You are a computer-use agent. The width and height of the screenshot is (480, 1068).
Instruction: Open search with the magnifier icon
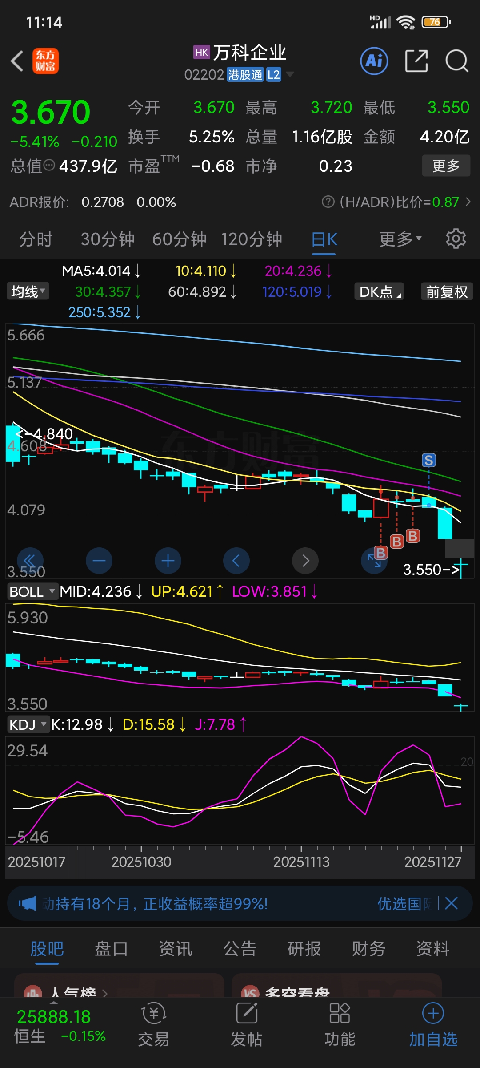point(457,61)
